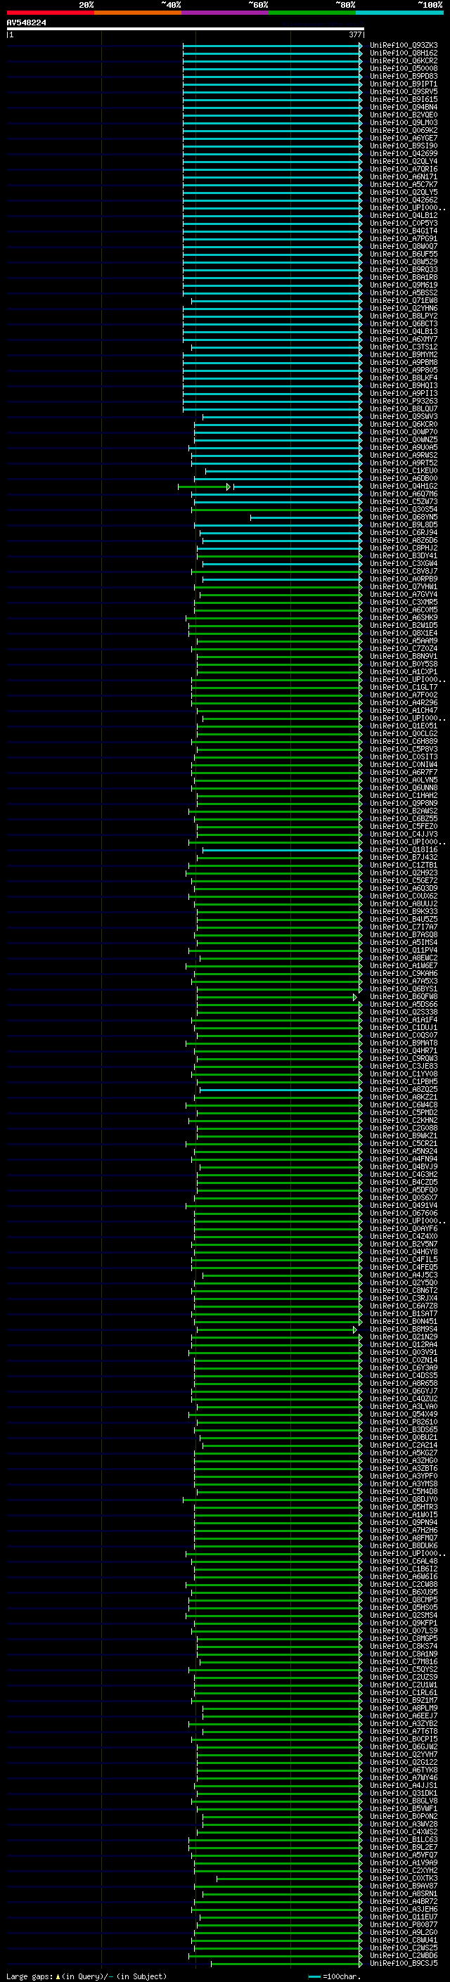Select hit label UniRef100_C6H889
The height and width of the screenshot is (1982, 450).
click(x=404, y=742)
